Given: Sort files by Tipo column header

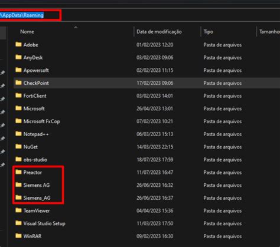Looking at the screenshot, I should pyautogui.click(x=209, y=32).
